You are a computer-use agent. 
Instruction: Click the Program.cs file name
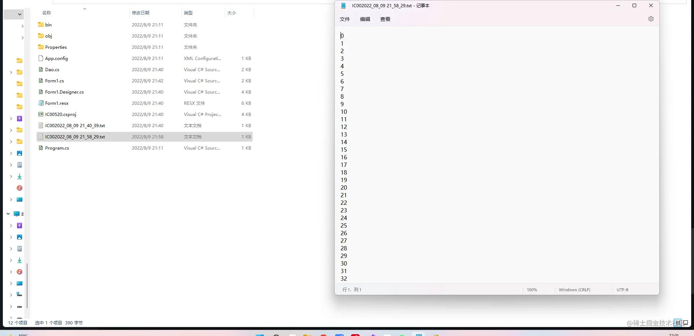click(57, 148)
